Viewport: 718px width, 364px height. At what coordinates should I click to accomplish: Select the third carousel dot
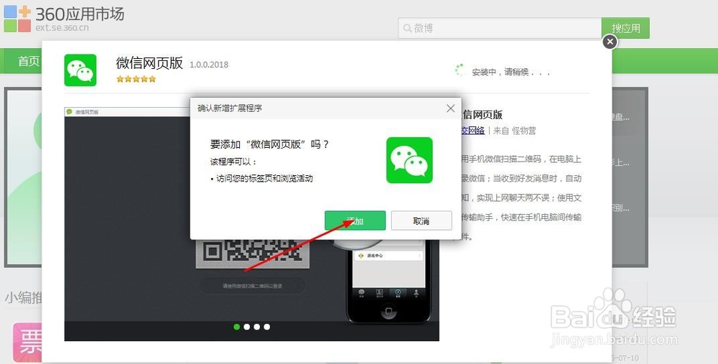257,327
